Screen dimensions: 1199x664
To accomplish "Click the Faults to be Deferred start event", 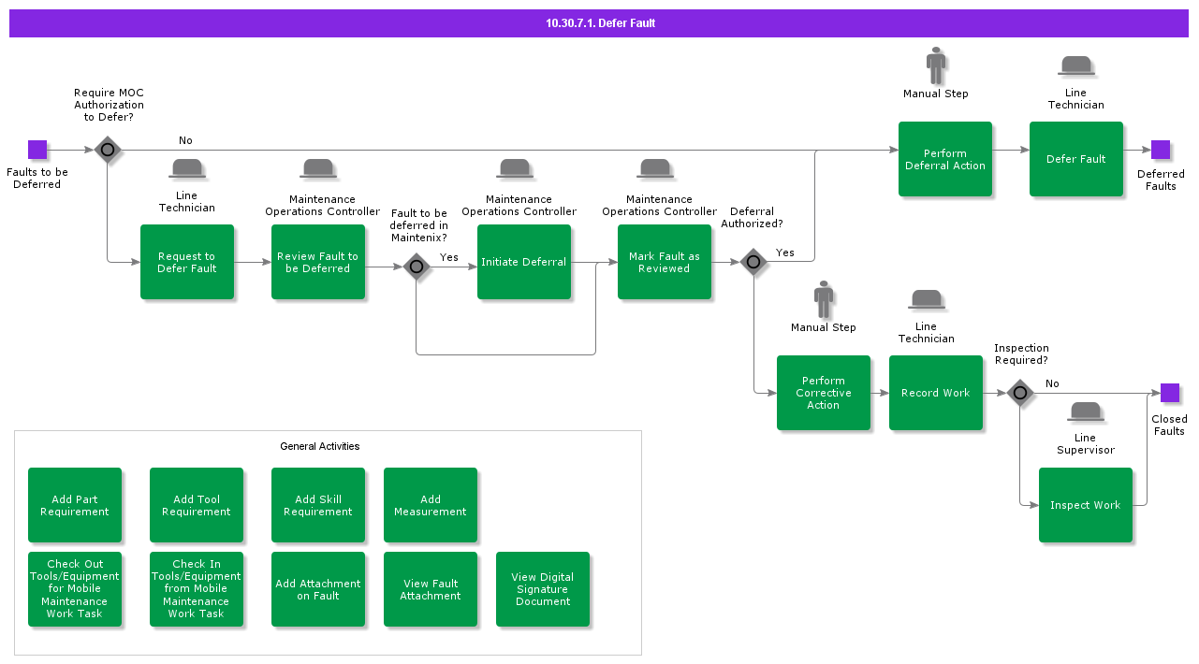I will (37, 150).
